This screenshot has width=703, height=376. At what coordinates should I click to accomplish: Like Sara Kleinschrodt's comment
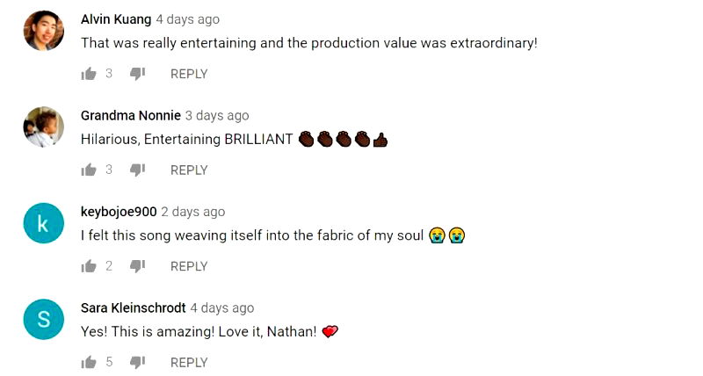click(88, 362)
